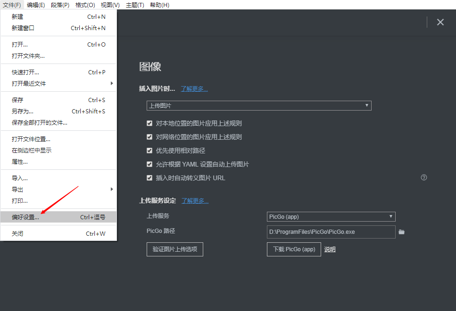Select 在侧边栏中显示 menu entry
This screenshot has width=456, height=311.
coord(58,151)
